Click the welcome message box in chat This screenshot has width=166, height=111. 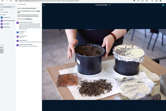point(29,14)
